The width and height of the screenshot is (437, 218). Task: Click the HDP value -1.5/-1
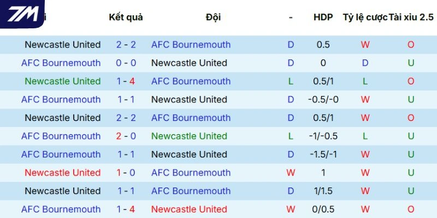pyautogui.click(x=323, y=155)
